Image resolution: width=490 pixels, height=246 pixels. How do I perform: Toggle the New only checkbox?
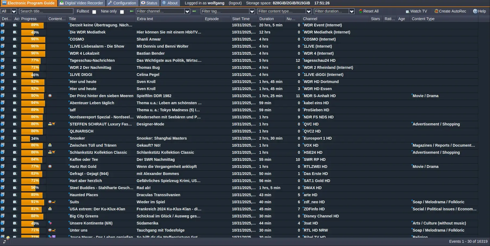click(x=122, y=12)
